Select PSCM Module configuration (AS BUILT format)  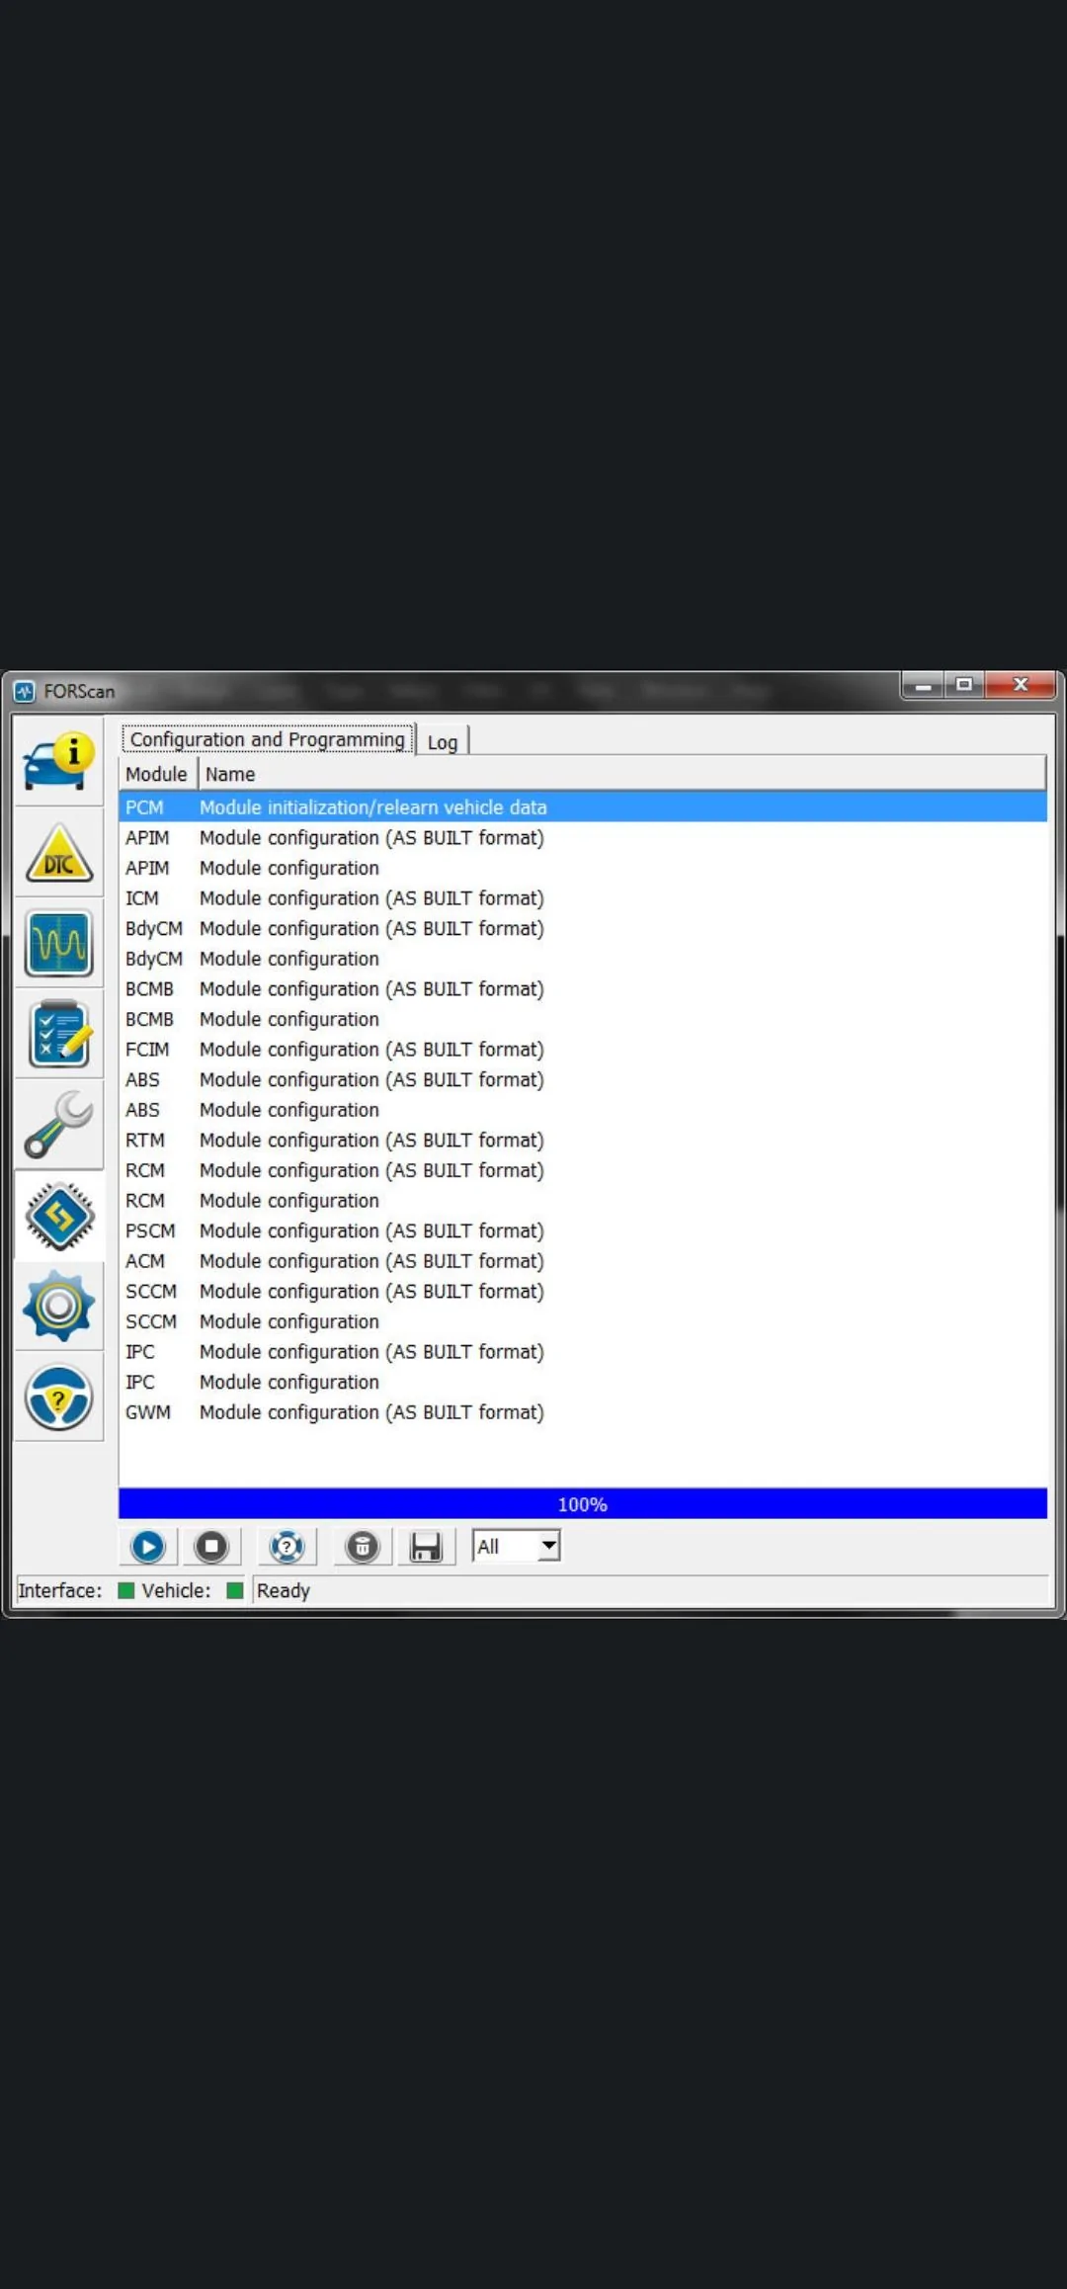[583, 1230]
